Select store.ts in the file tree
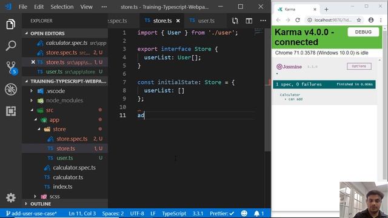 click(65, 148)
